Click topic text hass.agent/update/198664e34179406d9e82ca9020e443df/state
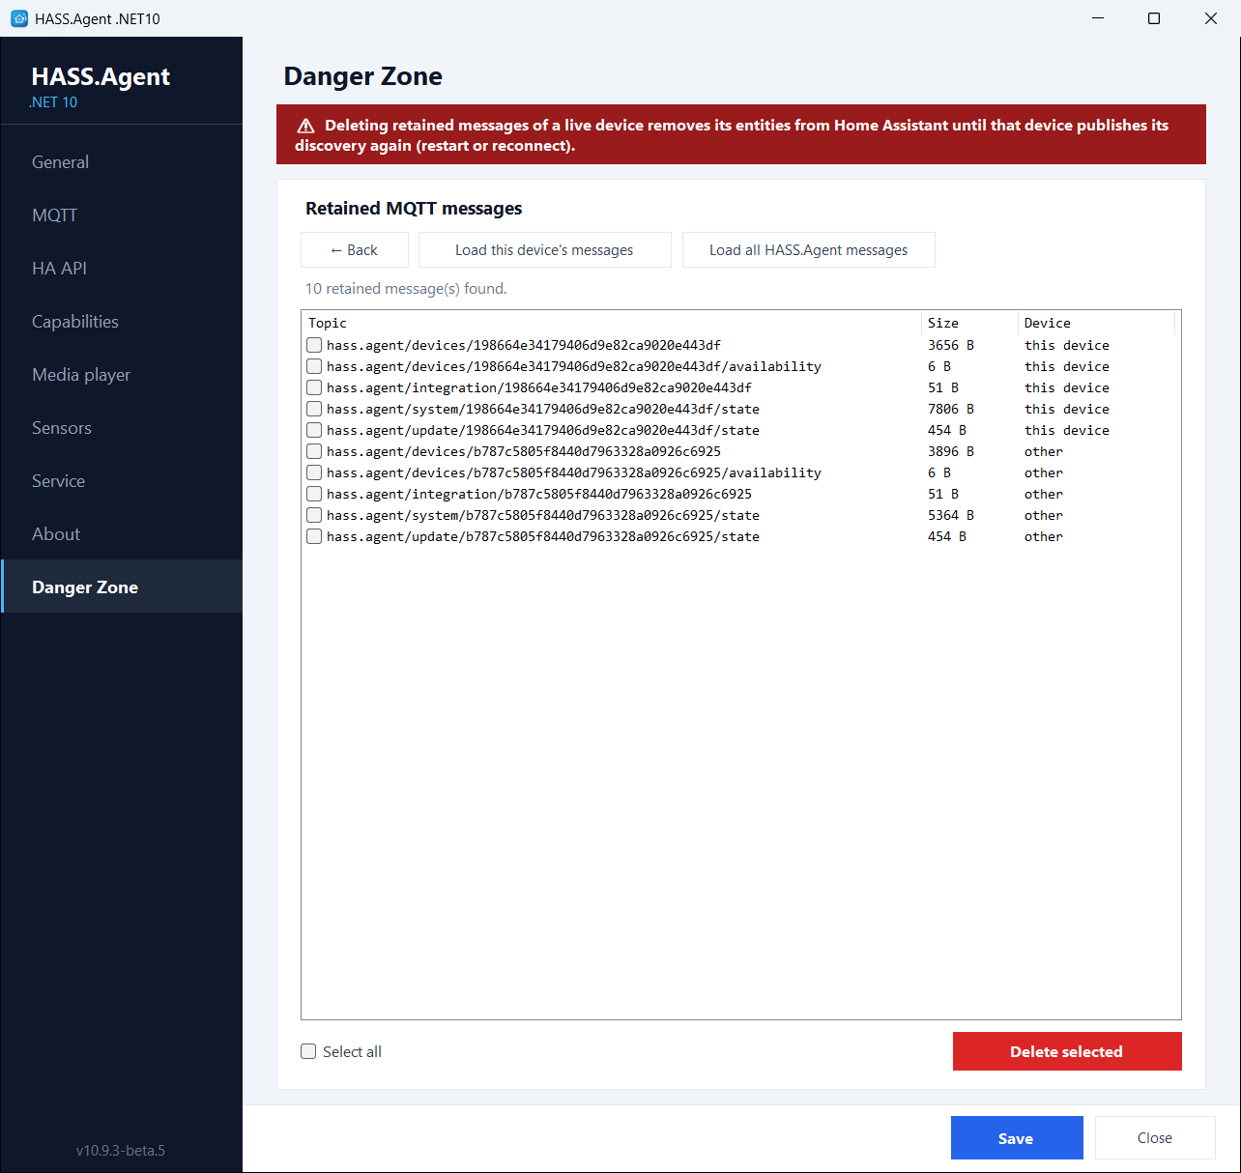Screen dimensions: 1241x1173 point(543,430)
